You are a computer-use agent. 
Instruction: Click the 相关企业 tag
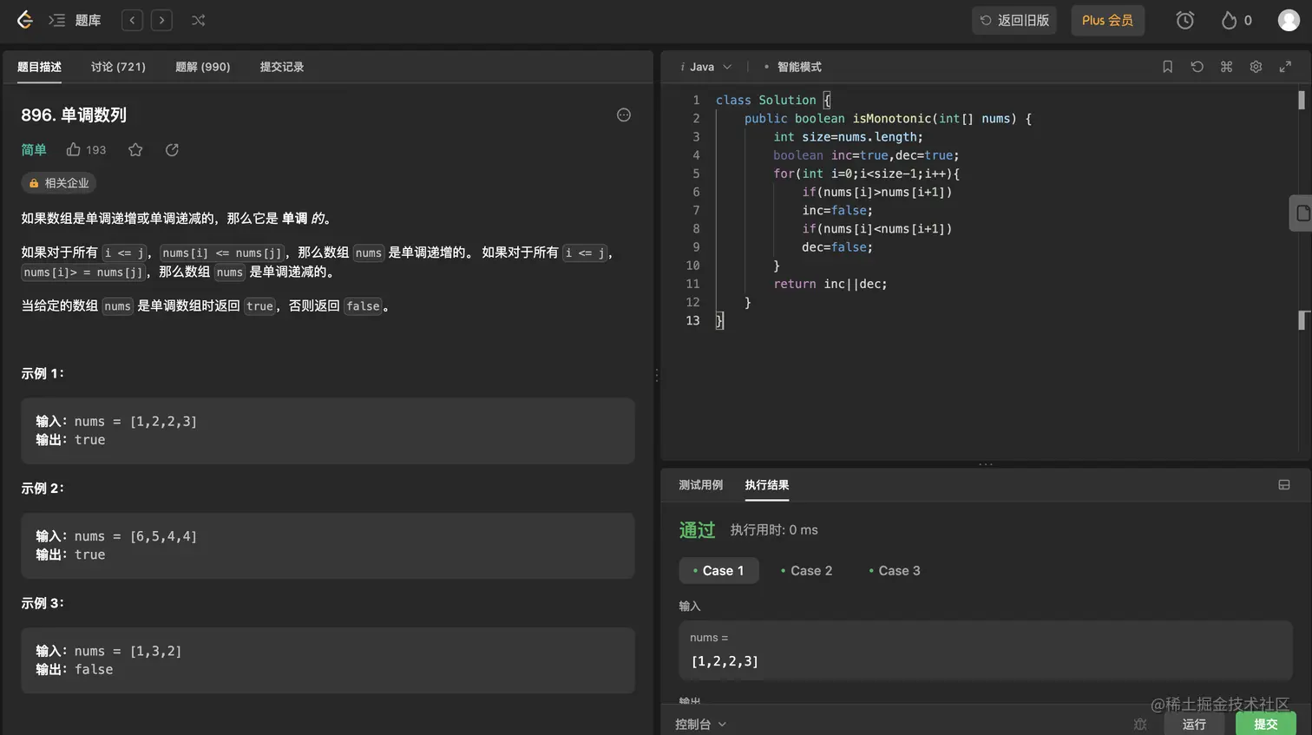click(x=58, y=183)
